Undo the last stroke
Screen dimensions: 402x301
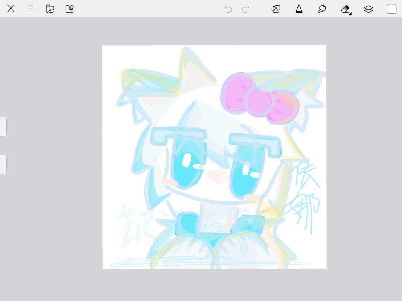[228, 9]
